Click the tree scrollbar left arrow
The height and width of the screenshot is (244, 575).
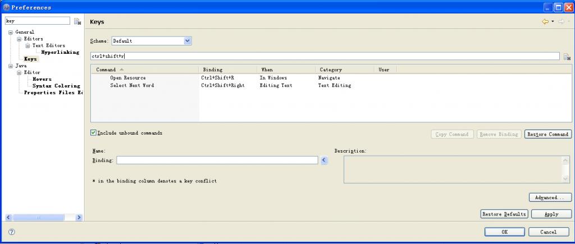(8, 217)
